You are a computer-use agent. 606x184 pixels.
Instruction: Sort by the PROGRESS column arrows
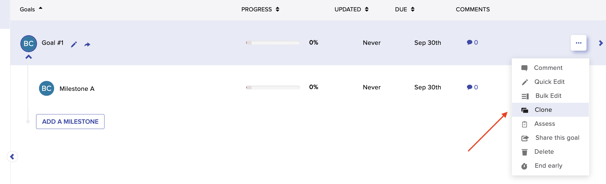coord(277,9)
